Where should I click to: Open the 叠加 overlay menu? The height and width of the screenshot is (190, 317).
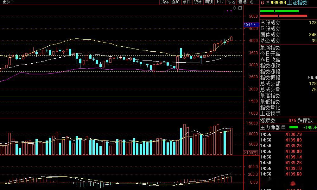pos(176,2)
